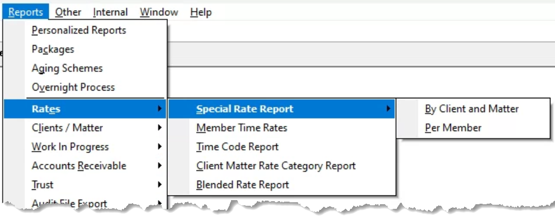Choose By Client and Matter report

point(473,109)
